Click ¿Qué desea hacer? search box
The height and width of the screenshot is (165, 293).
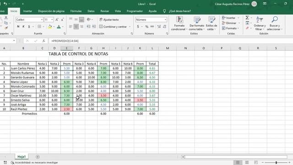pyautogui.click(x=180, y=11)
